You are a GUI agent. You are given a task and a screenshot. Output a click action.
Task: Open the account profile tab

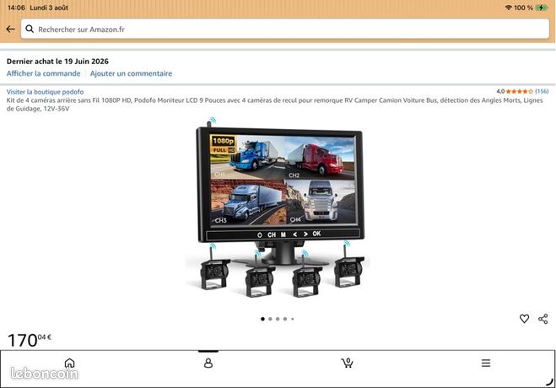coord(208,363)
